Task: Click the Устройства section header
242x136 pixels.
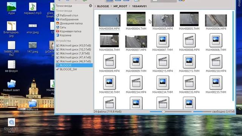Action: pyautogui.click(x=63, y=41)
